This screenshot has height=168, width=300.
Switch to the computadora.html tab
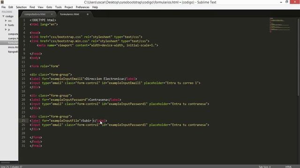click(35, 14)
